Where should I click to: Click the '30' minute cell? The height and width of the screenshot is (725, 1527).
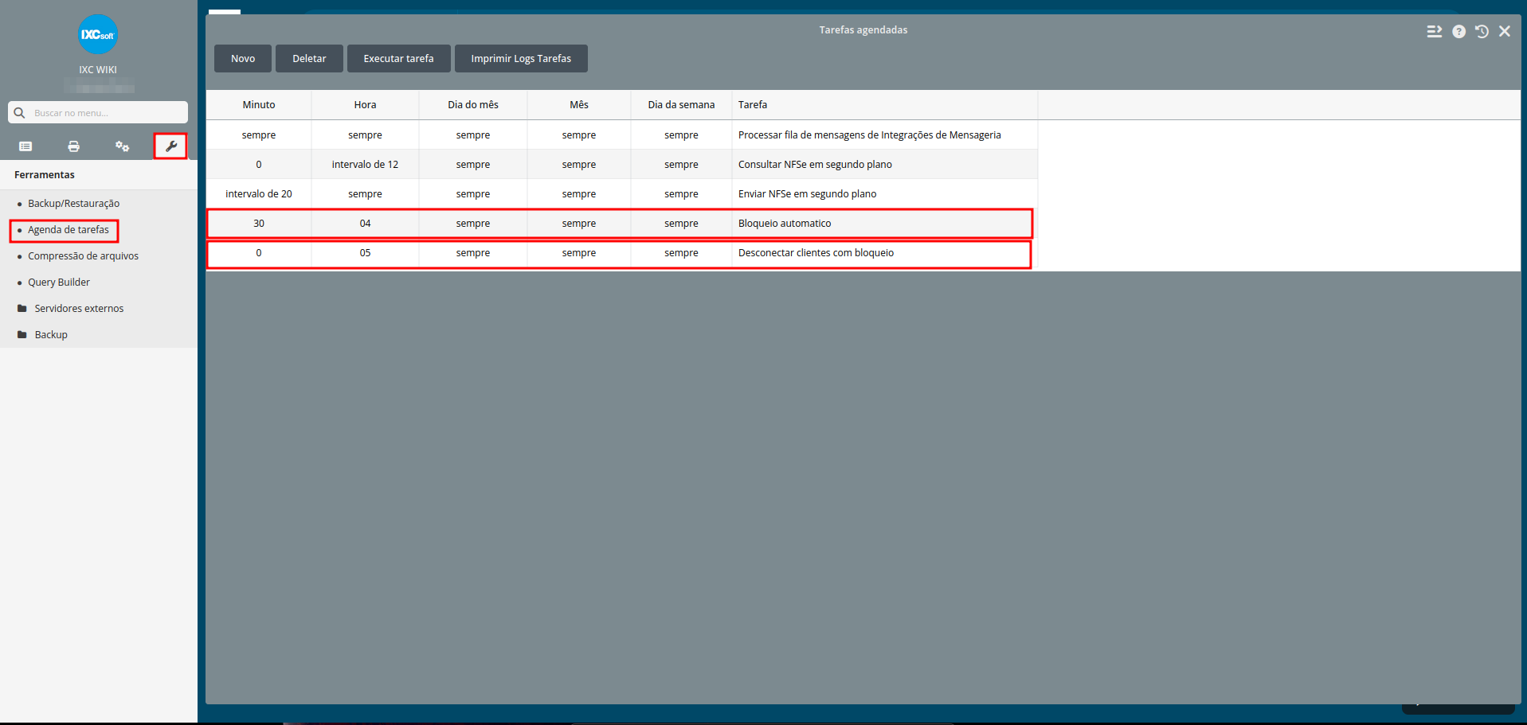pyautogui.click(x=259, y=224)
